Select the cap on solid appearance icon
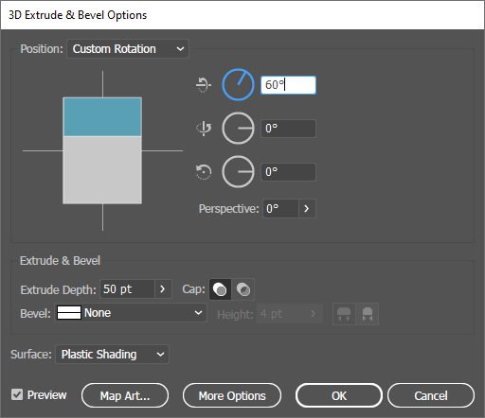This screenshot has height=418, width=485. 220,289
